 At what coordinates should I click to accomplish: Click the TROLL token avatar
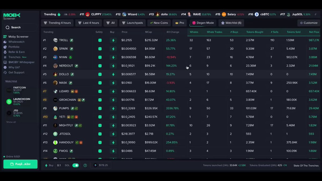[x=55, y=40]
